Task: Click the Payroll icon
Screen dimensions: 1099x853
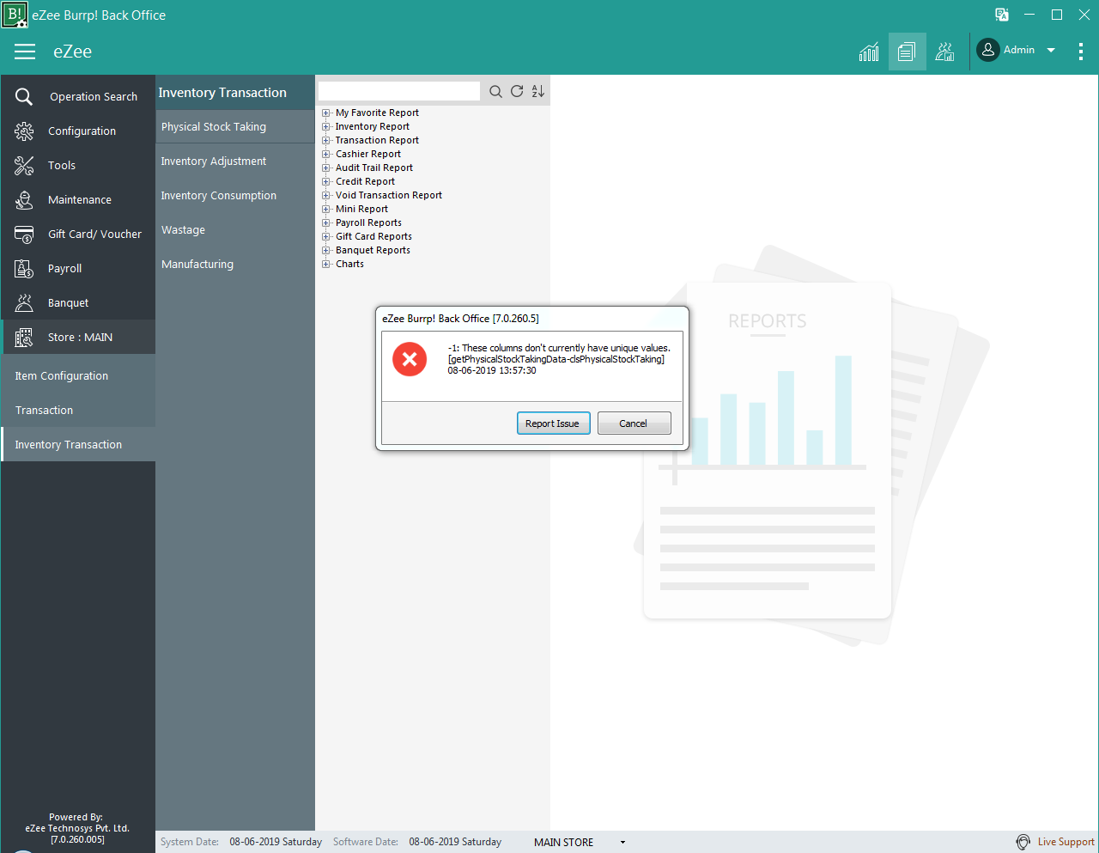Action: click(x=24, y=269)
